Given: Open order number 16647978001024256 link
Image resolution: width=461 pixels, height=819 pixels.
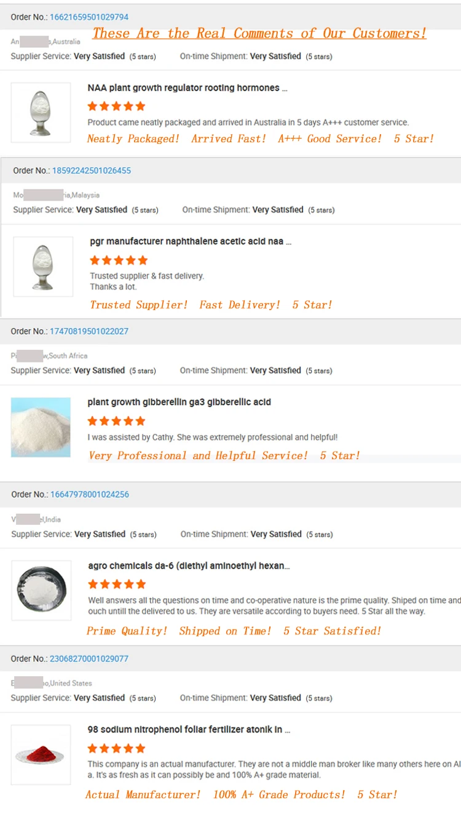Looking at the screenshot, I should pyautogui.click(x=89, y=494).
